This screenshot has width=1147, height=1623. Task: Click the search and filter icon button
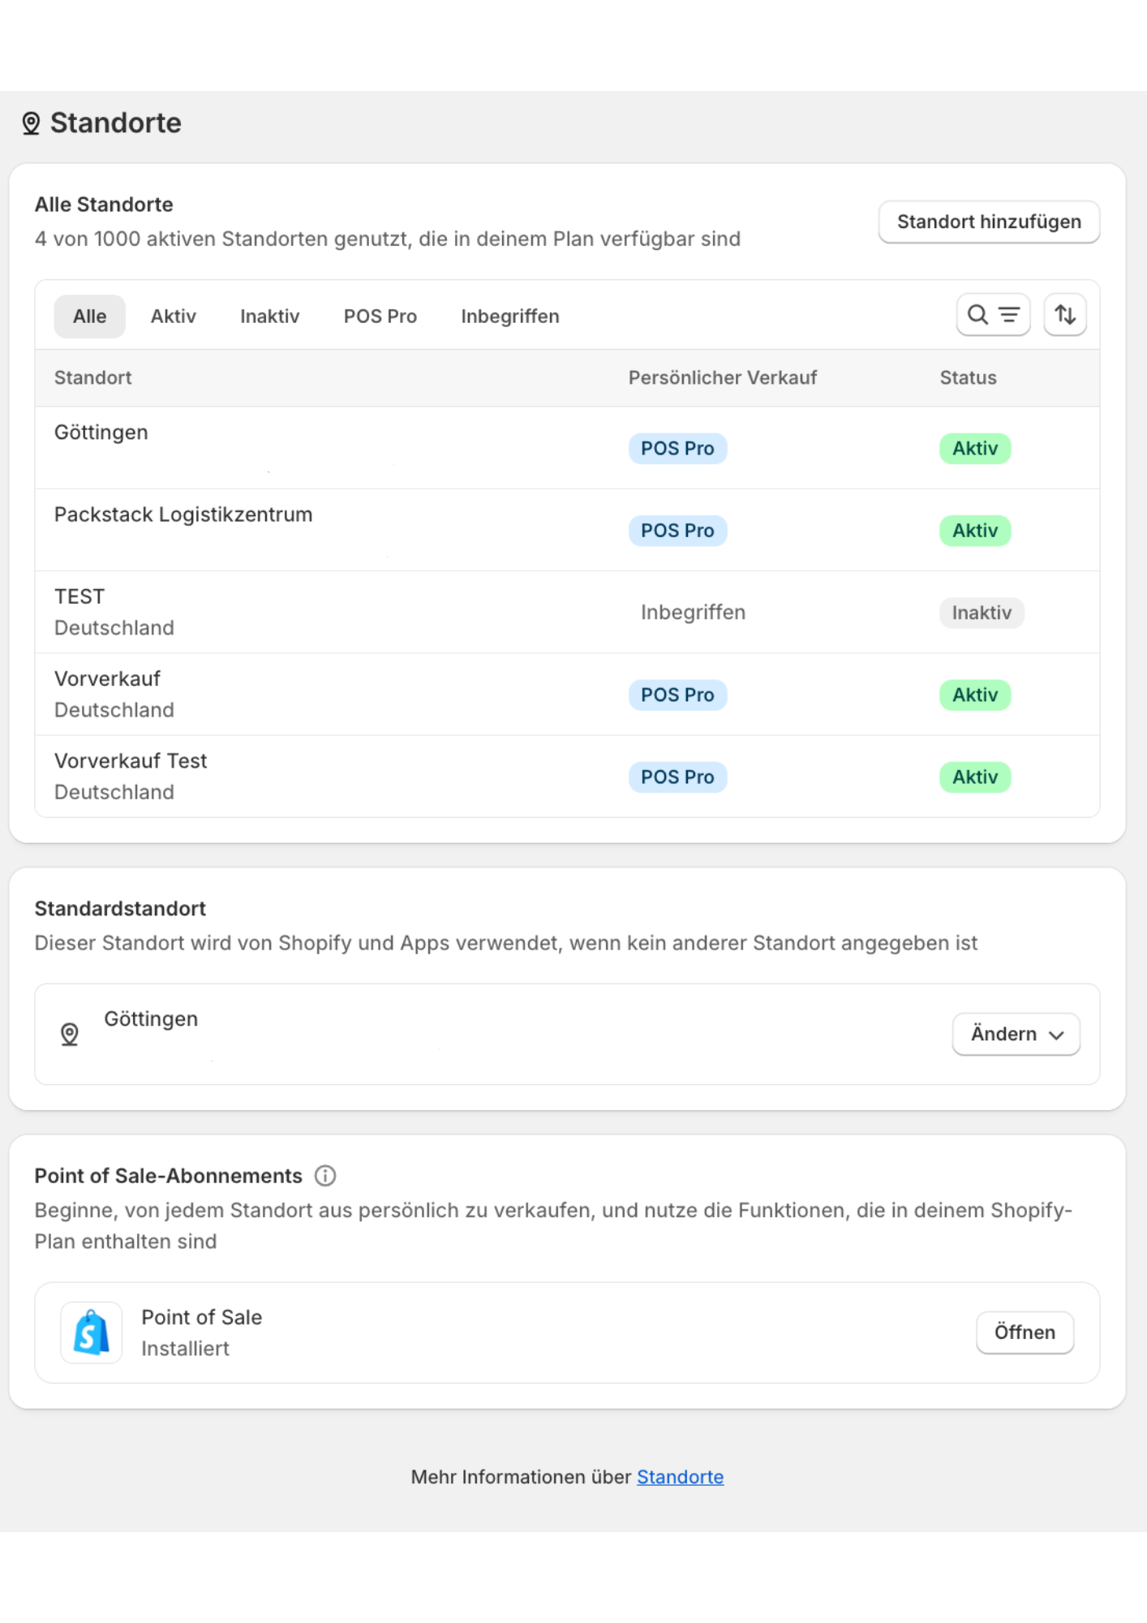[993, 315]
